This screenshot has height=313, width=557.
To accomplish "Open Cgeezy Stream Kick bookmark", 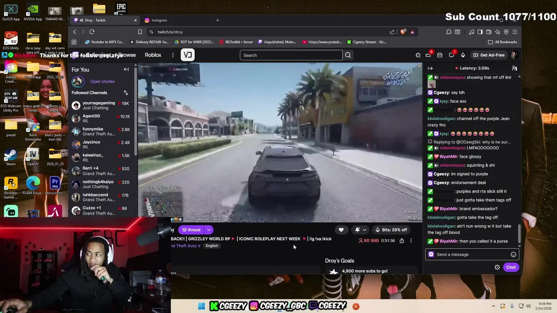I will pyautogui.click(x=366, y=42).
